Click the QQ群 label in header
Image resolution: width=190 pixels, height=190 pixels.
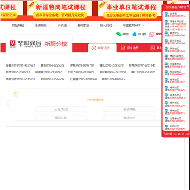141,34
